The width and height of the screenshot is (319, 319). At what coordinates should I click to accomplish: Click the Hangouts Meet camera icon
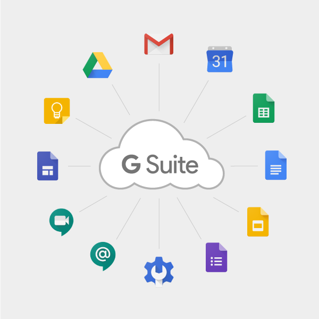click(61, 222)
